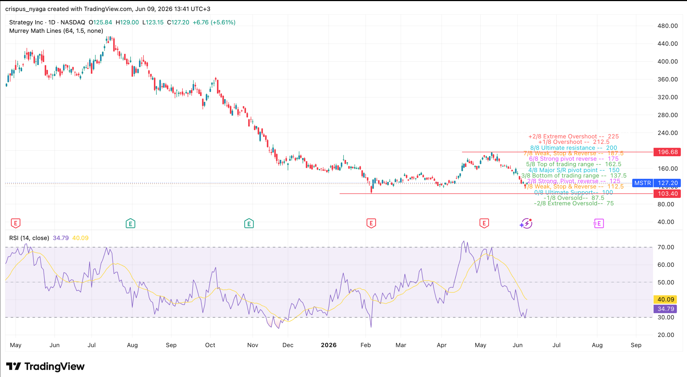Click the 5/8 Top of trading range label
This screenshot has width=687, height=377.
(573, 164)
